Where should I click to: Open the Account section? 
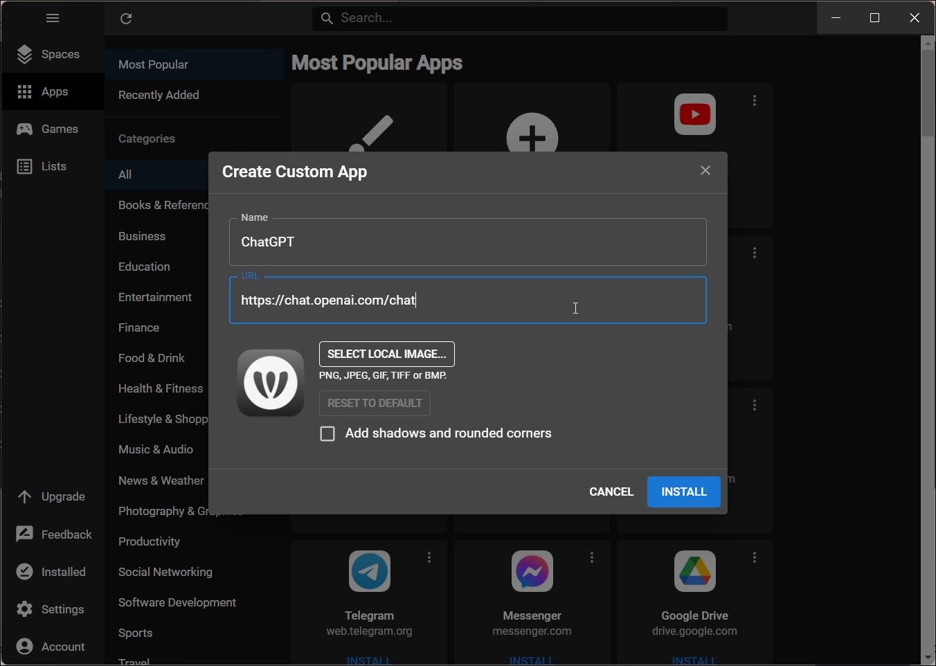pos(24,646)
